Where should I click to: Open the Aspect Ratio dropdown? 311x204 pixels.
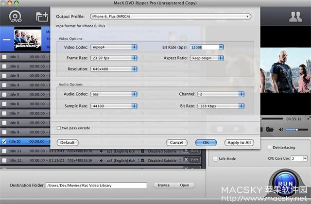[207, 58]
